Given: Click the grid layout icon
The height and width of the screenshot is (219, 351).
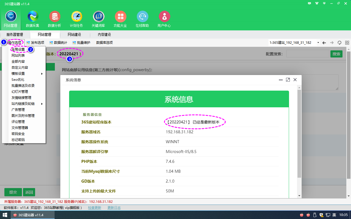Looking at the screenshot, I should click(347, 43).
